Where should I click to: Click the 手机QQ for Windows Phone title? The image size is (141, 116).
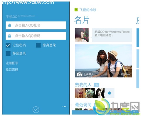click(x=20, y=16)
